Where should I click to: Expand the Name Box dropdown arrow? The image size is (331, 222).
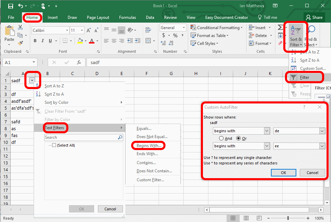click(x=34, y=62)
